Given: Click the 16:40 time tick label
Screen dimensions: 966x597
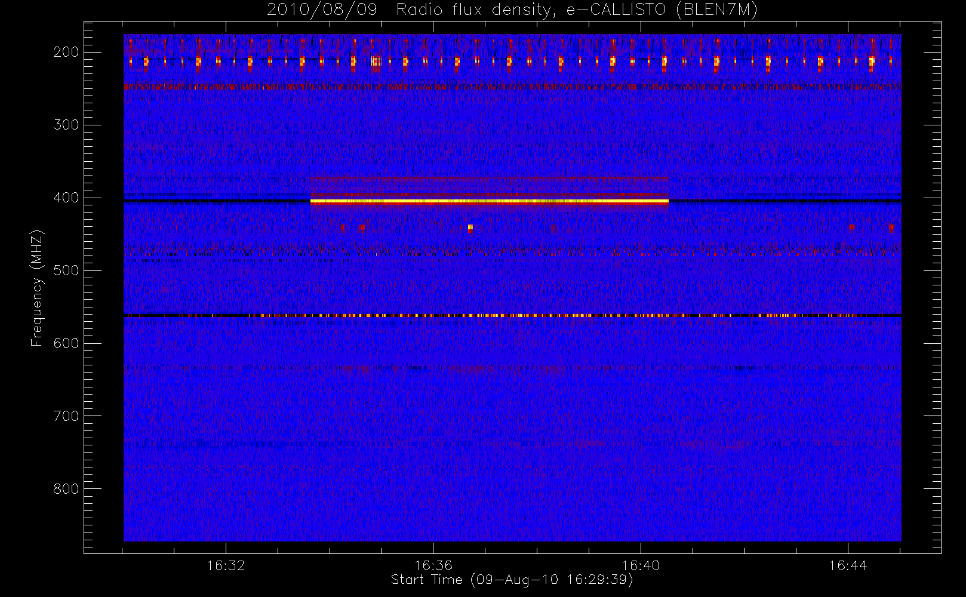Looking at the screenshot, I should pyautogui.click(x=641, y=565).
